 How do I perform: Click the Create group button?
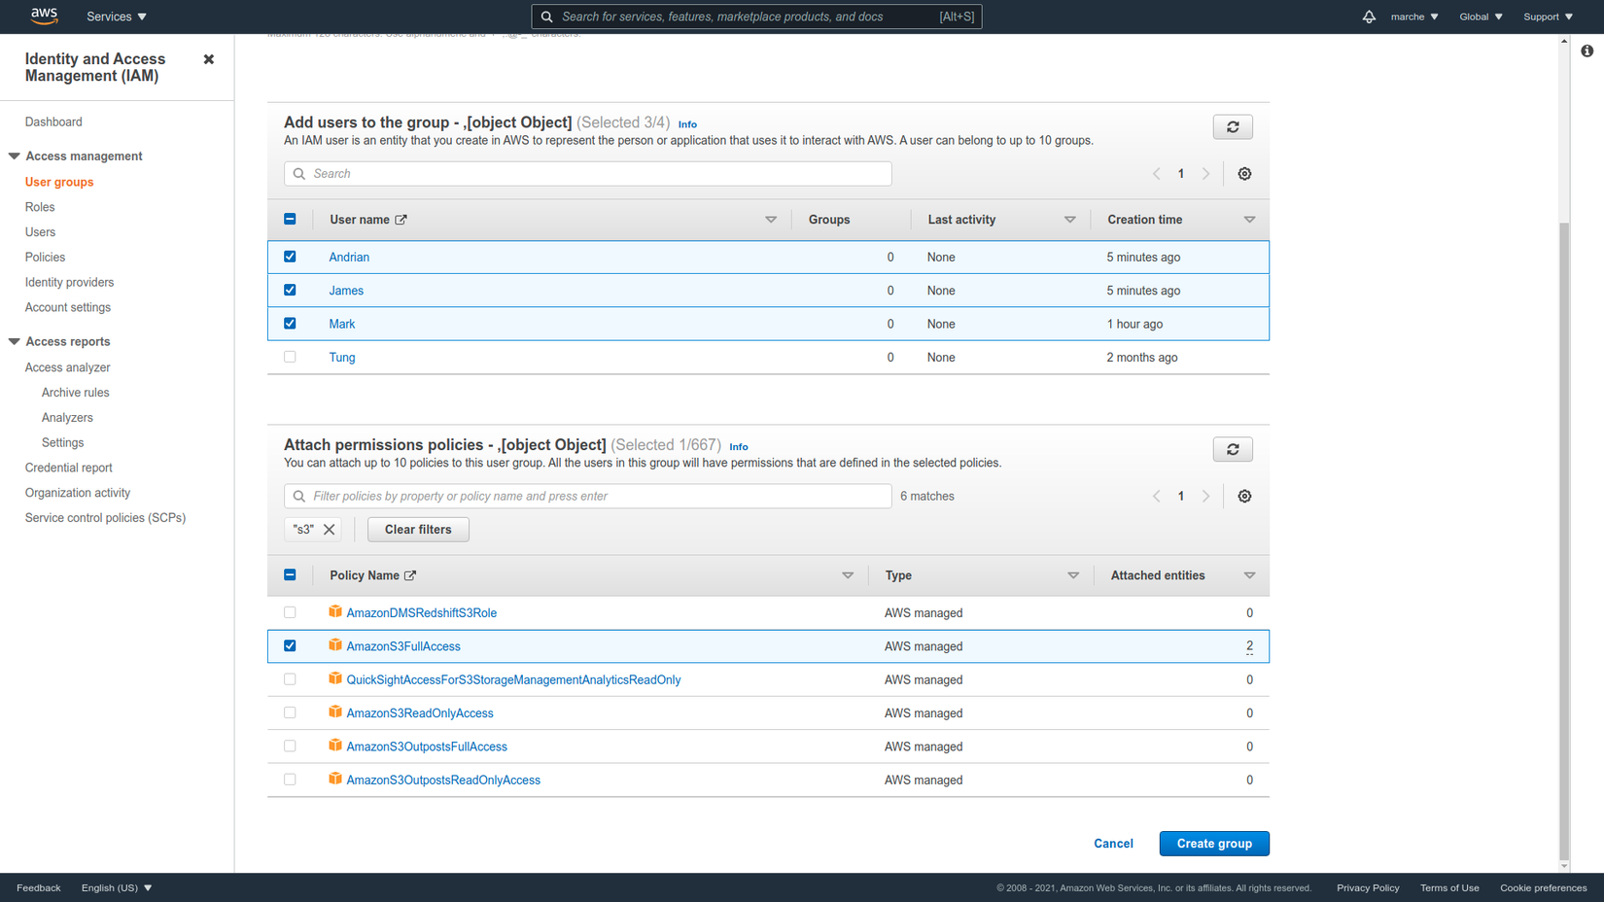(x=1213, y=844)
